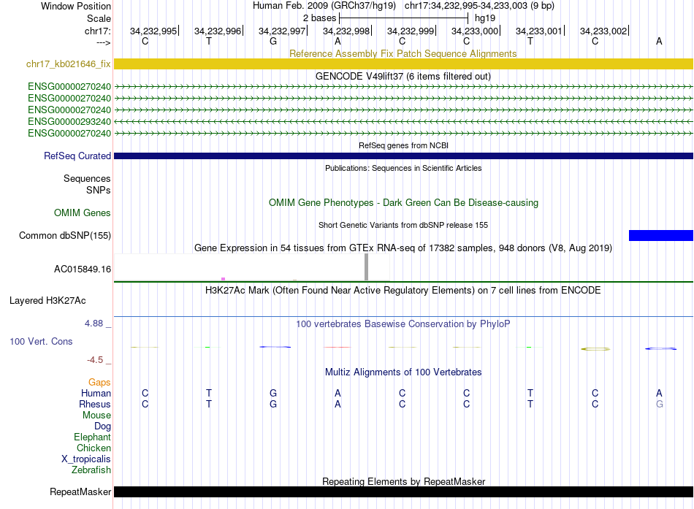Click the Common dbSNP(155) label
This screenshot has width=694, height=509.
[64, 235]
